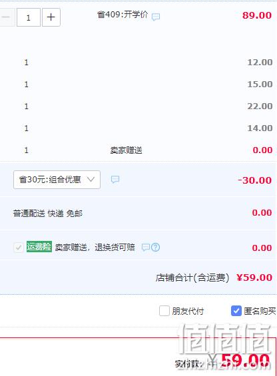The height and width of the screenshot is (376, 277).
Task: Toggle the 运费险 insurance checkbox
Action: [x=19, y=248]
